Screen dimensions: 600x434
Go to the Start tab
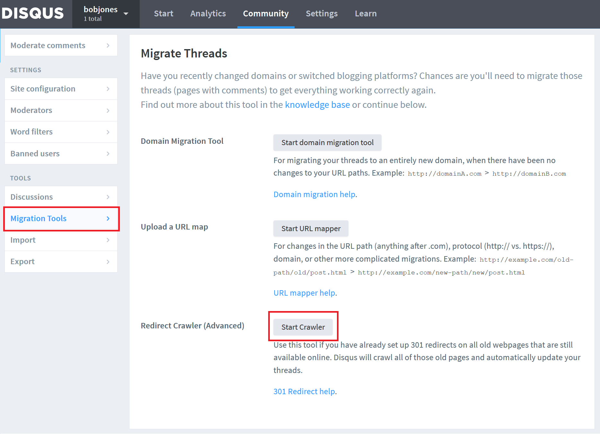[x=163, y=13]
